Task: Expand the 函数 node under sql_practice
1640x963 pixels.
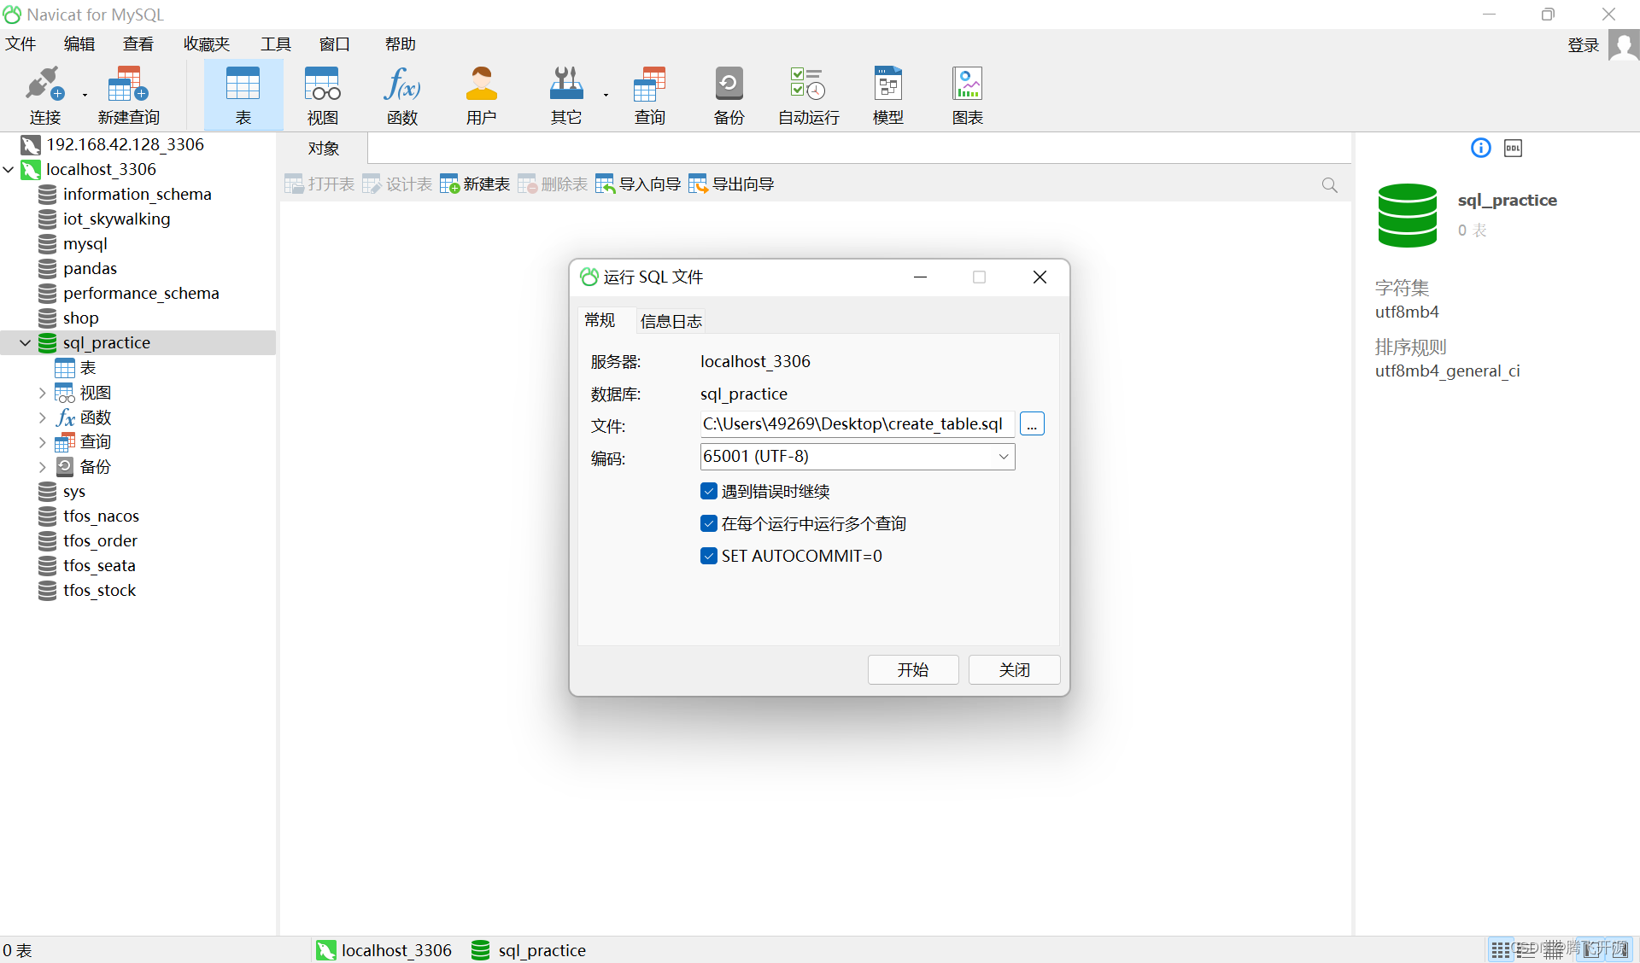Action: (x=43, y=417)
